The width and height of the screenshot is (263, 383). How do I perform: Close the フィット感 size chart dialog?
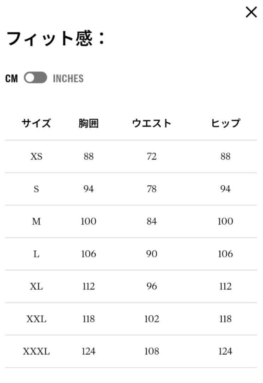point(251,12)
